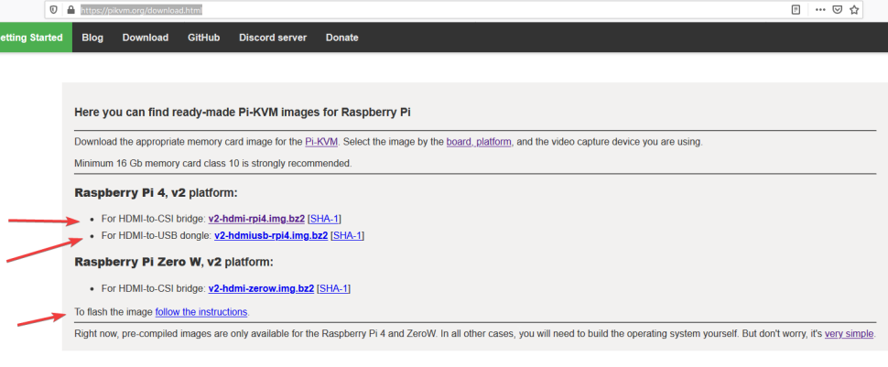The width and height of the screenshot is (888, 367).
Task: Open the page actions three-dot menu
Action: [819, 10]
